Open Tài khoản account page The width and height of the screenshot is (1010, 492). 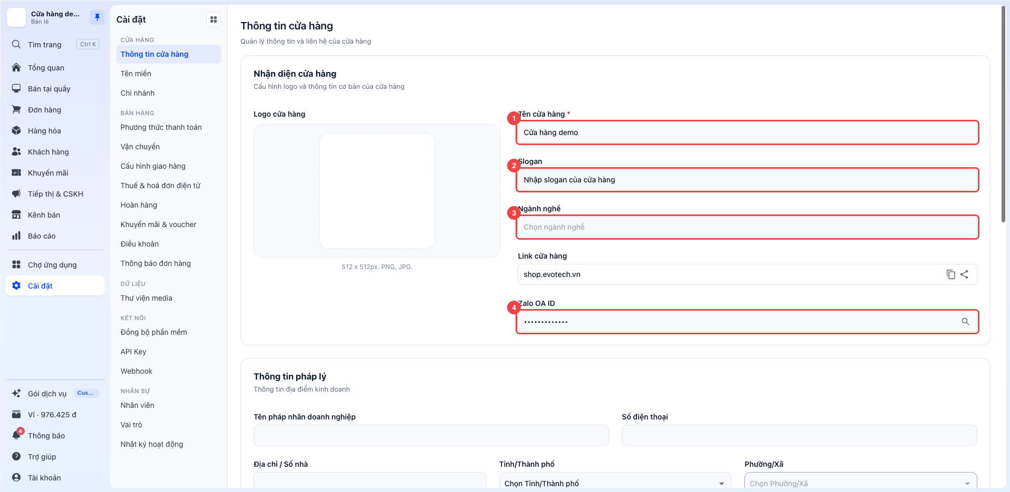pos(55,477)
